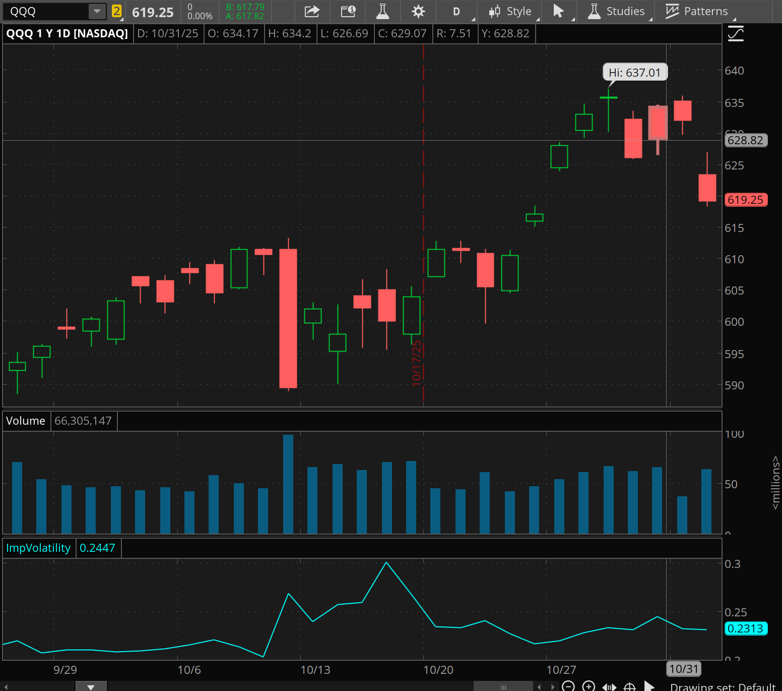This screenshot has height=691, width=782.
Task: Open the Studies menu
Action: click(617, 11)
